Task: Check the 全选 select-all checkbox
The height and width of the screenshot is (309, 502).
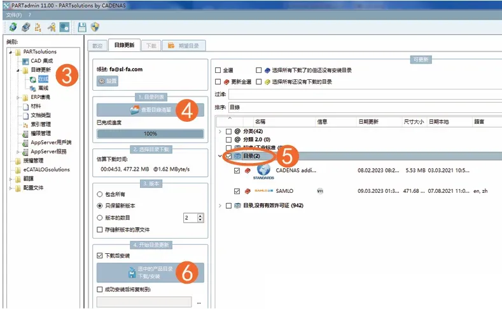Action: point(218,70)
